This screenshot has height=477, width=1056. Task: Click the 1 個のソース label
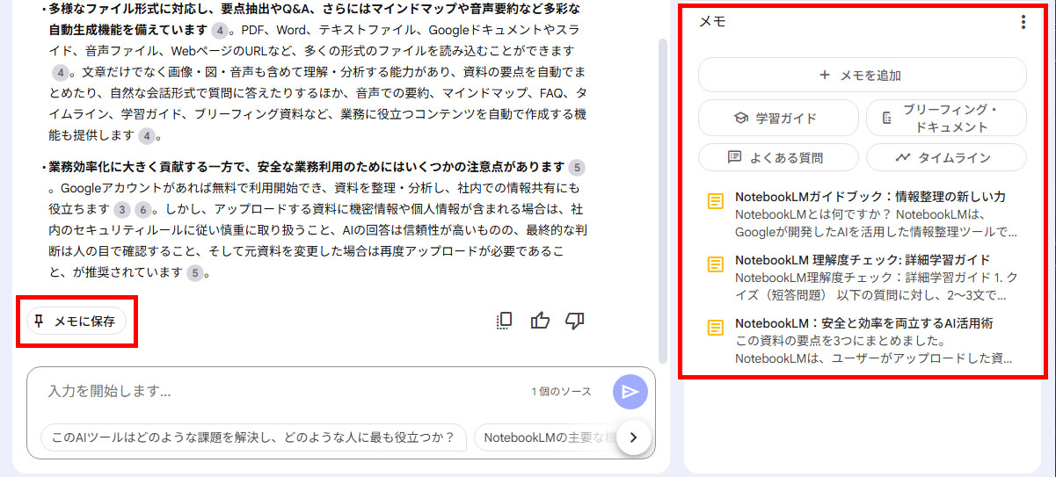[561, 392]
